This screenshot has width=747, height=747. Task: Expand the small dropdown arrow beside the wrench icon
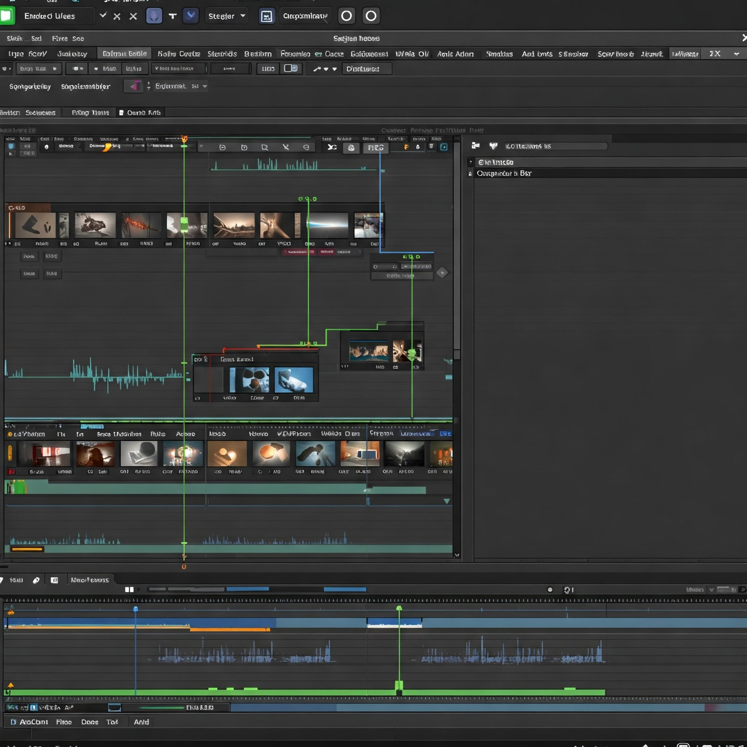click(326, 69)
